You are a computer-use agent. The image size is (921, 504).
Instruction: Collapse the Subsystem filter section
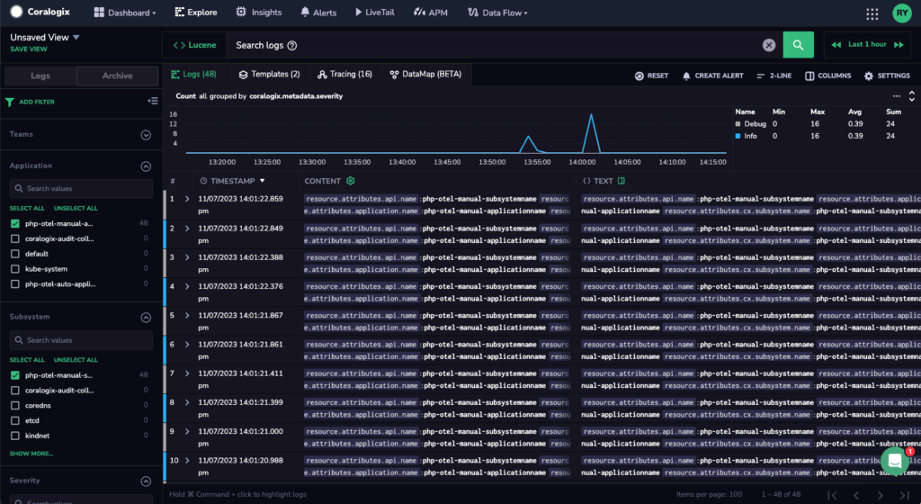tap(146, 318)
